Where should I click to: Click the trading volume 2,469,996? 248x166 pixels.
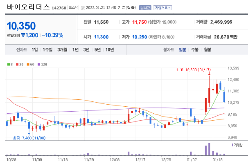click(x=221, y=22)
